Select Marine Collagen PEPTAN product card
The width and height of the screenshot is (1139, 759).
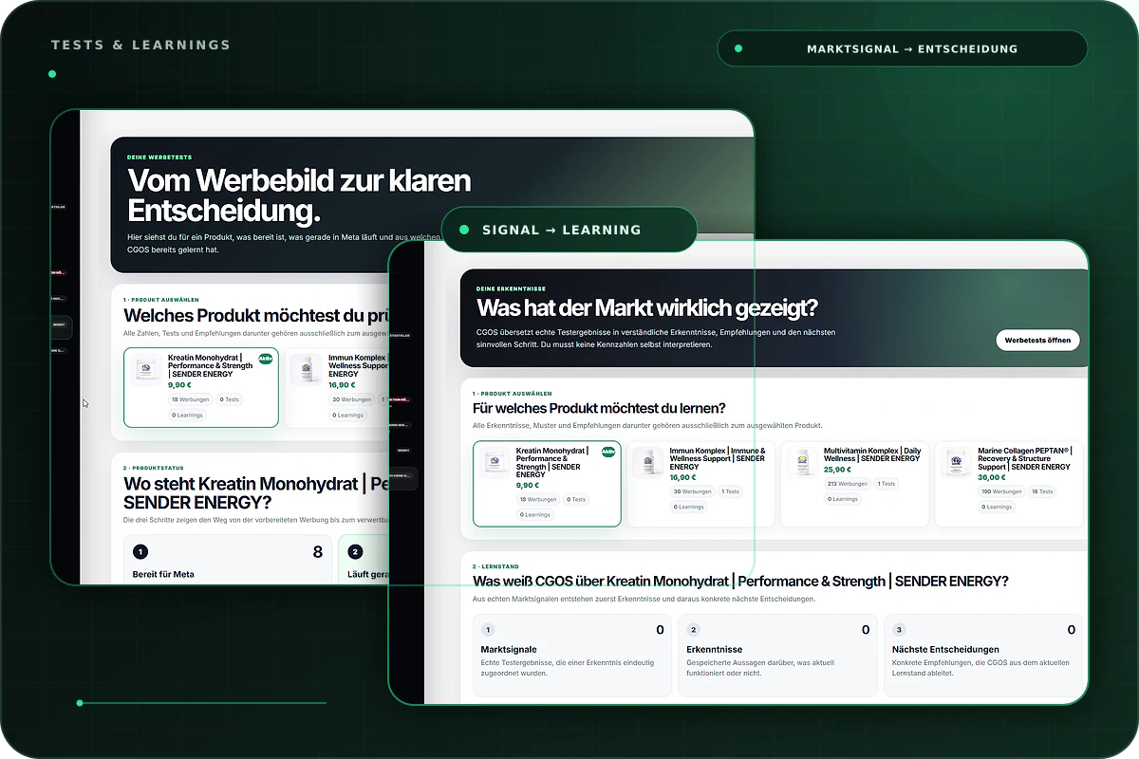(1009, 484)
